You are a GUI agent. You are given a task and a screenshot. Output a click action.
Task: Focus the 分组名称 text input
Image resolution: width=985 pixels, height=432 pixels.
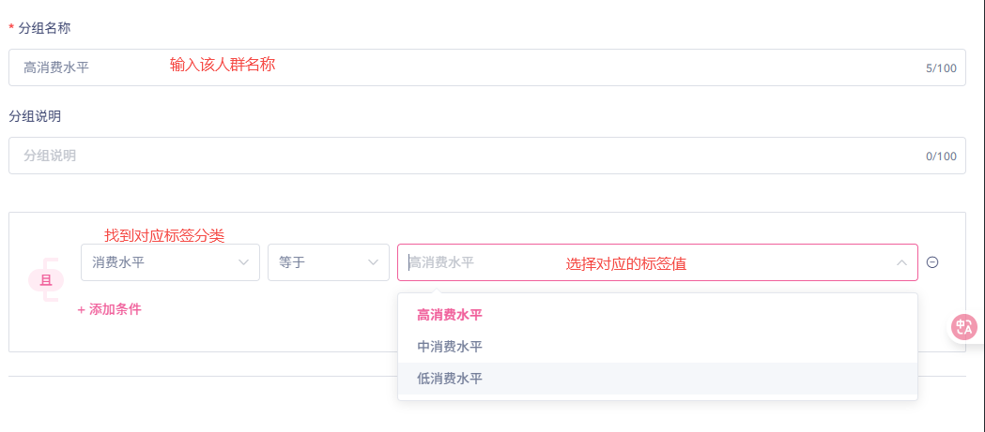[486, 67]
